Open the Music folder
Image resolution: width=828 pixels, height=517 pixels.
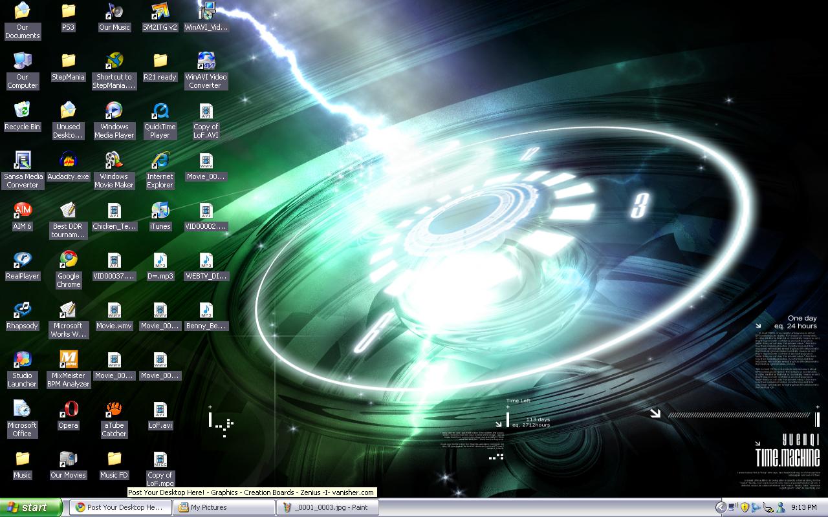click(x=23, y=465)
